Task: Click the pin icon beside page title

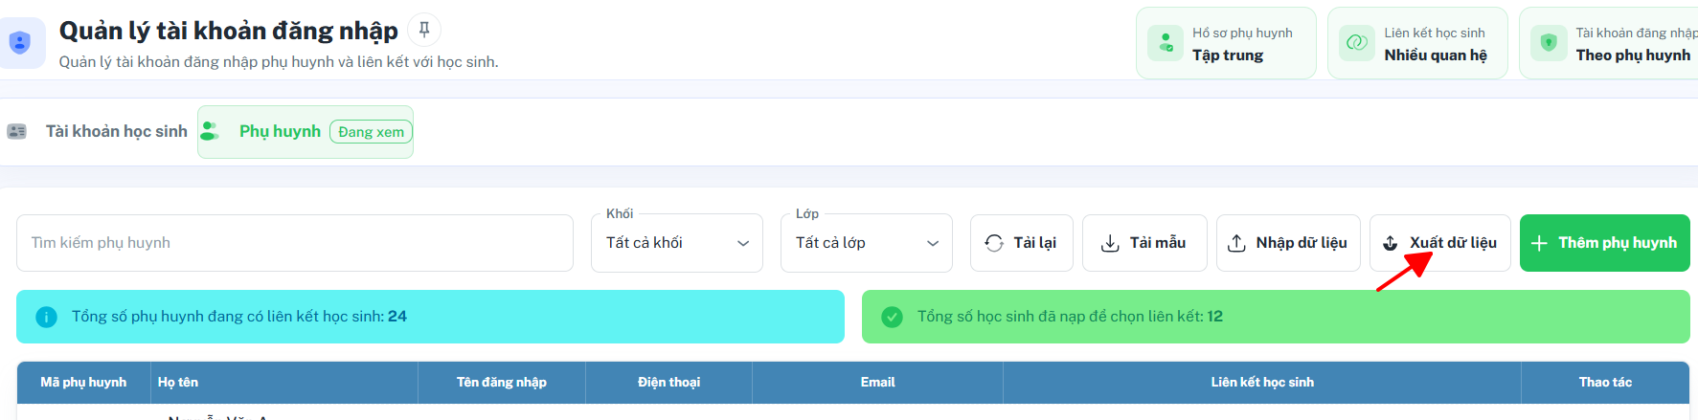Action: tap(424, 30)
